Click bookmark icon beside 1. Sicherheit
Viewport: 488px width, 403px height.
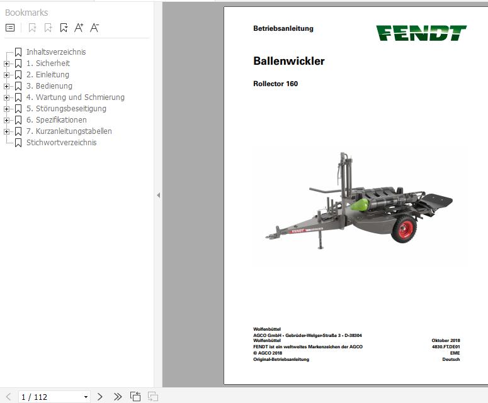18,63
